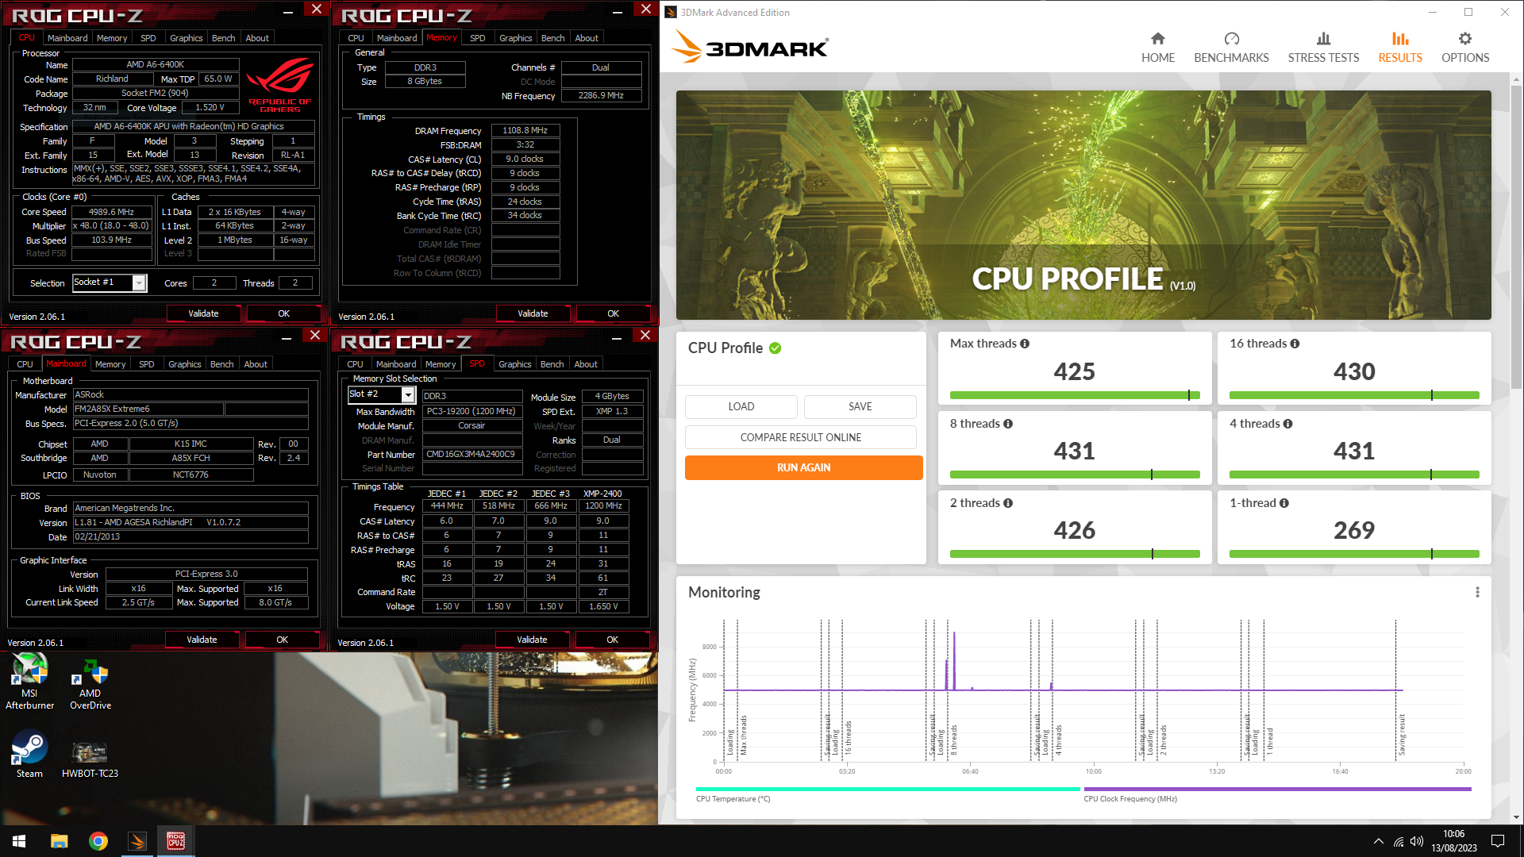Click the DRAM Frequency value 1108.8 MHz
Viewport: 1524px width, 857px height.
(x=525, y=130)
